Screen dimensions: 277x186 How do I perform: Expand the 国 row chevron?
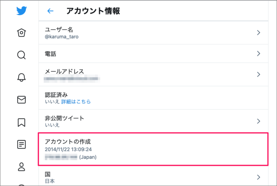tap(258, 177)
